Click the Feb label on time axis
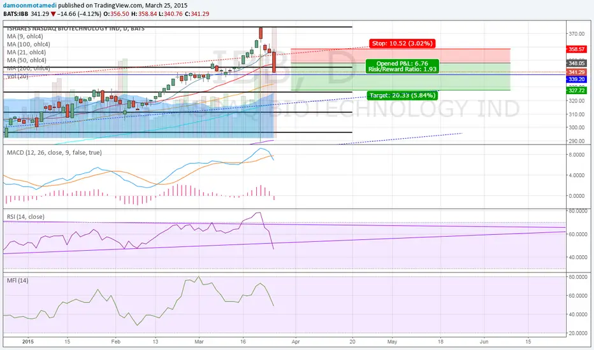 tap(115, 342)
